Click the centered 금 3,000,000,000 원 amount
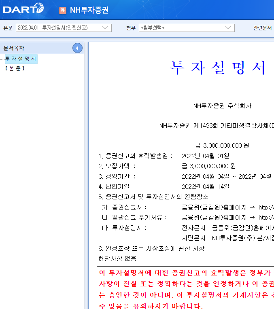Image resolution: width=274 pixels, height=309 pixels. (x=222, y=146)
